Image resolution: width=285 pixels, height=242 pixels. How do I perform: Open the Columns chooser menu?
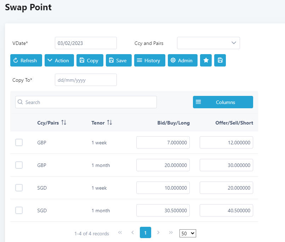coord(223,102)
